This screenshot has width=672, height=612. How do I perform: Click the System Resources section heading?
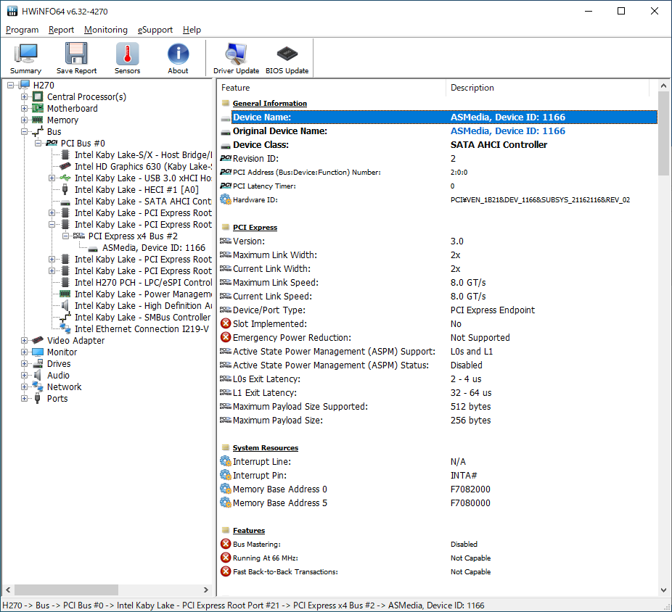pos(266,447)
